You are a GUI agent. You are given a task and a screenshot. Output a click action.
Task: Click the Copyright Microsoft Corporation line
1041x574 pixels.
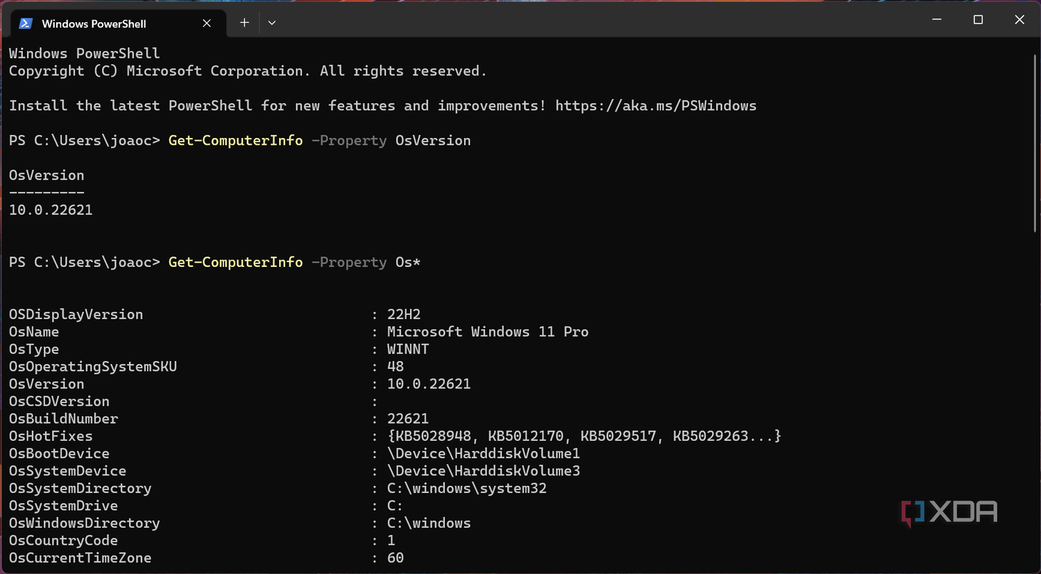[248, 71]
